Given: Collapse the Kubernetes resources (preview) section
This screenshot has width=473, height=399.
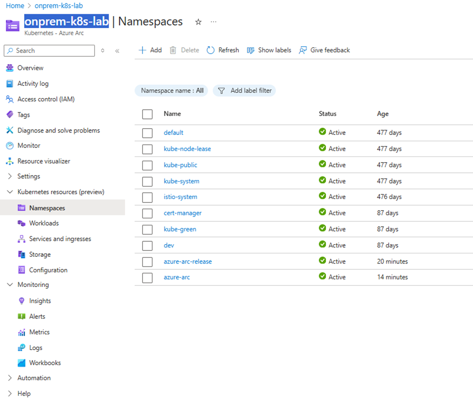Looking at the screenshot, I should point(10,192).
